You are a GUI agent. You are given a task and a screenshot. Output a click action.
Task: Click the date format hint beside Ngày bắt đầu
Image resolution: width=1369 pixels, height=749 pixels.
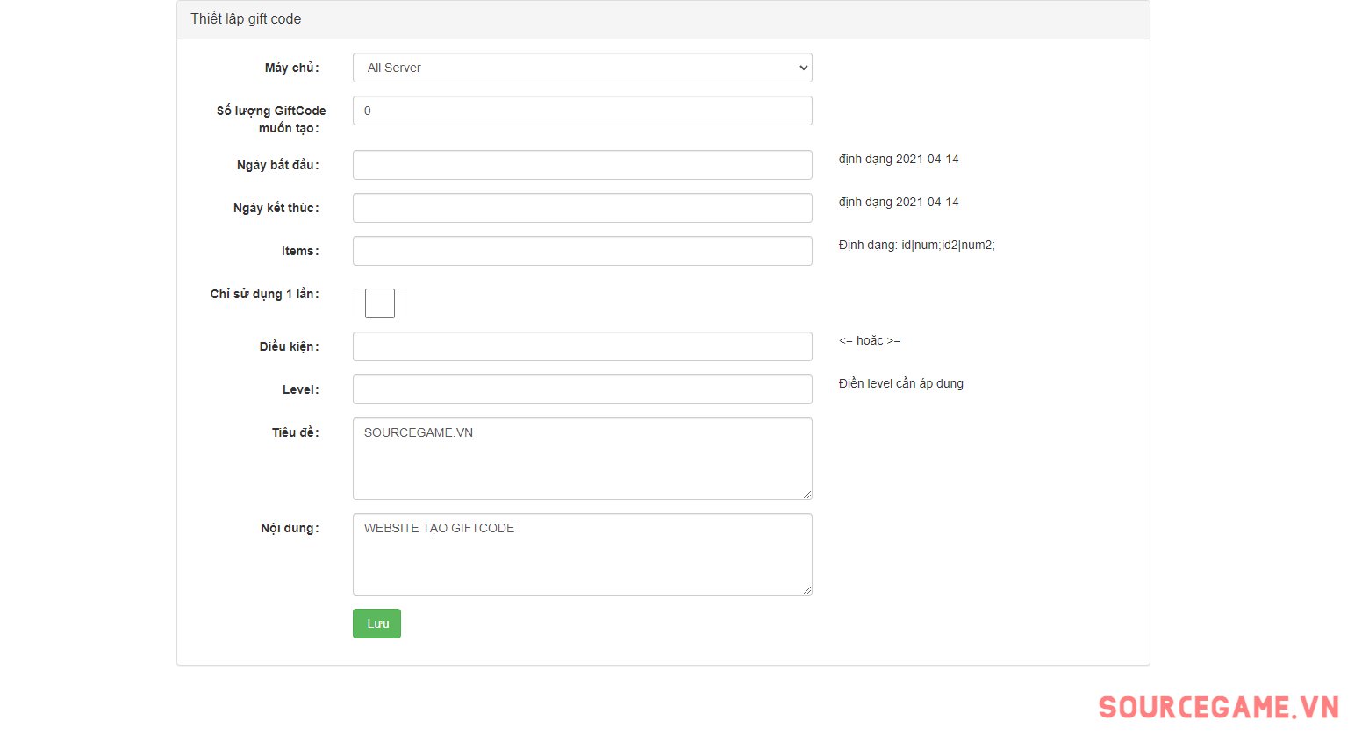tap(898, 159)
